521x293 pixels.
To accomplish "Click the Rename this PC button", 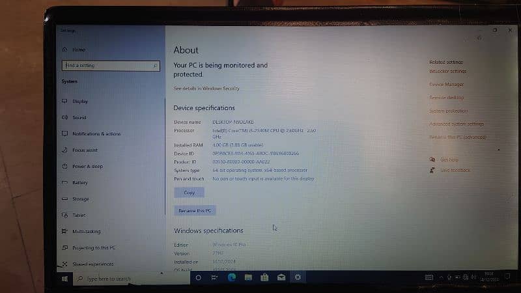I will pyautogui.click(x=195, y=210).
